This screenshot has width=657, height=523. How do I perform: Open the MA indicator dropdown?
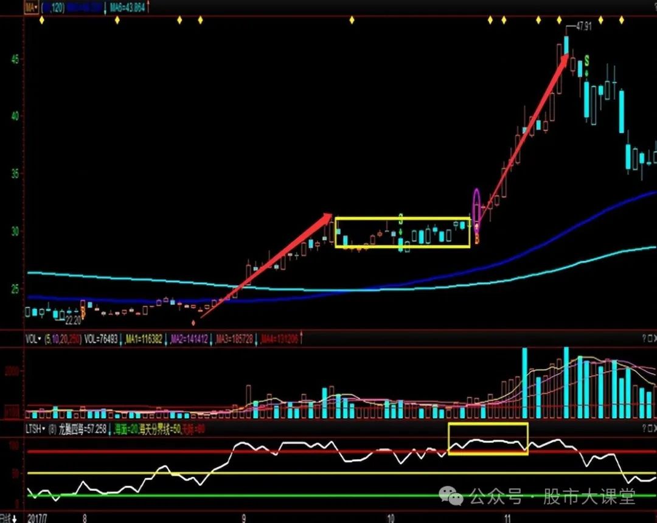(31, 7)
